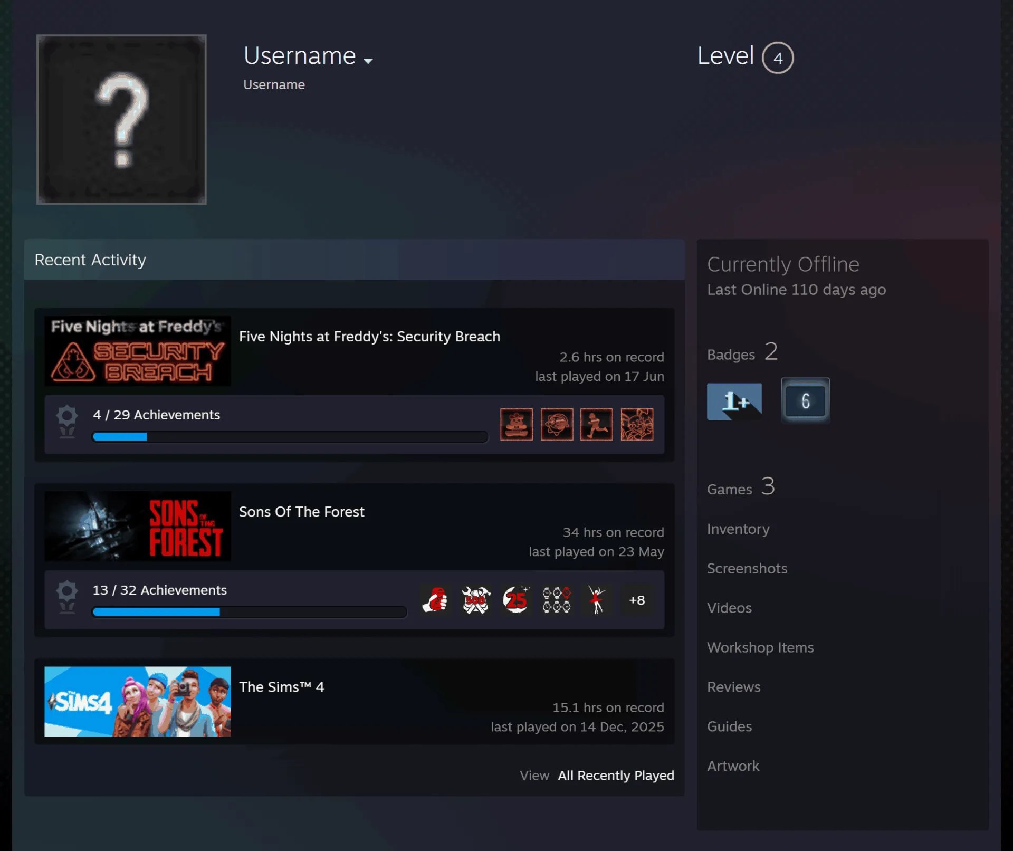
Task: Open fourth Security Breach achievement icon
Action: tap(637, 424)
